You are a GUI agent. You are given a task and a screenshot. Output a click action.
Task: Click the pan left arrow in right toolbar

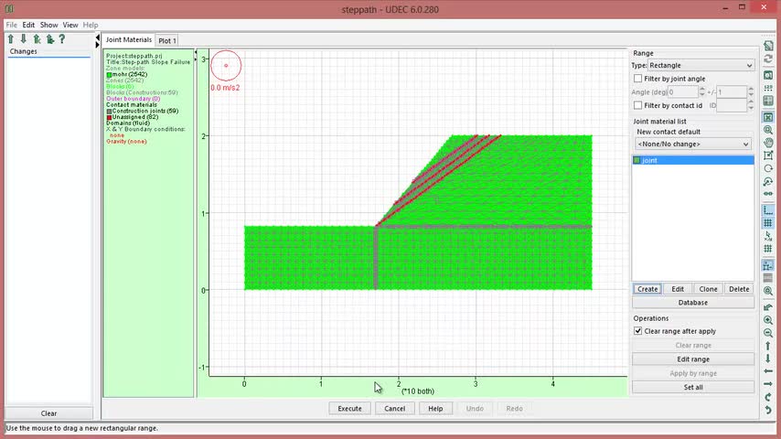pos(768,371)
